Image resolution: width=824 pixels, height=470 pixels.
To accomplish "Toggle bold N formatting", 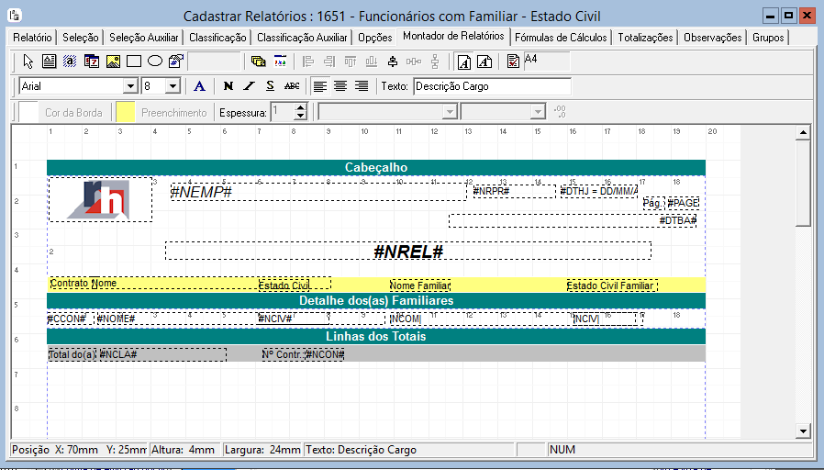I will tap(228, 86).
